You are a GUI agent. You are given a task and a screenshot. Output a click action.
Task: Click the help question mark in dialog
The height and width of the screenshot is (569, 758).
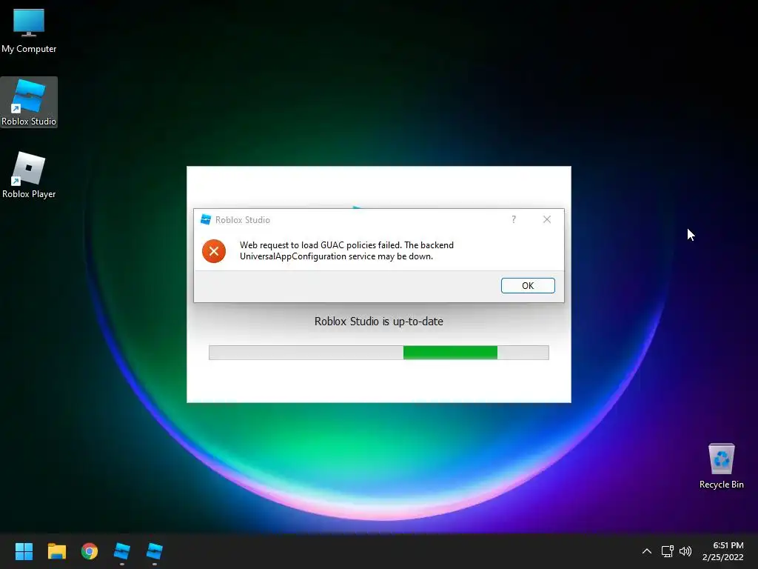tap(514, 219)
